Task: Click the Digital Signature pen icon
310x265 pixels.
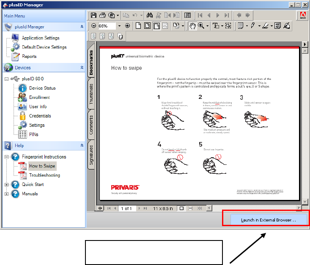Action: (x=287, y=26)
